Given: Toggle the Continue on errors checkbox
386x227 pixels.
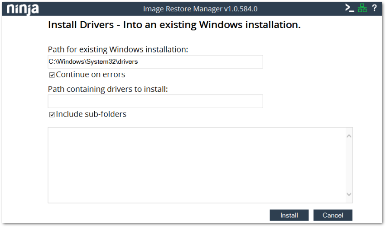Looking at the screenshot, I should pos(52,75).
